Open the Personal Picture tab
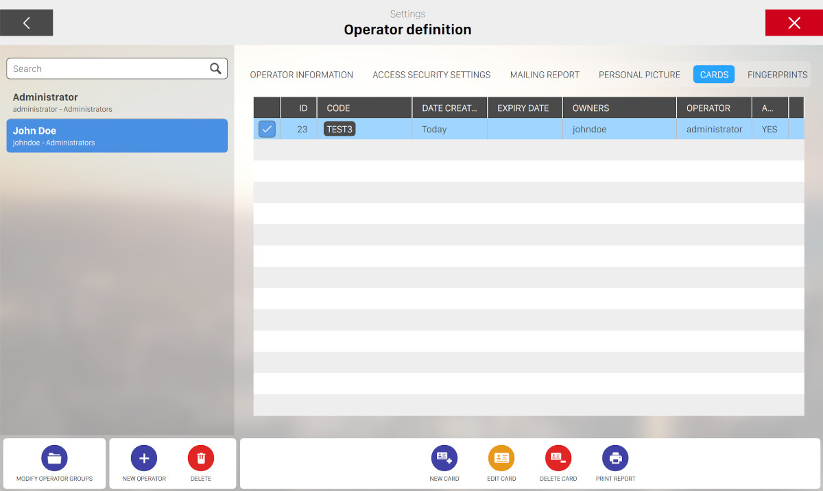 pos(639,75)
